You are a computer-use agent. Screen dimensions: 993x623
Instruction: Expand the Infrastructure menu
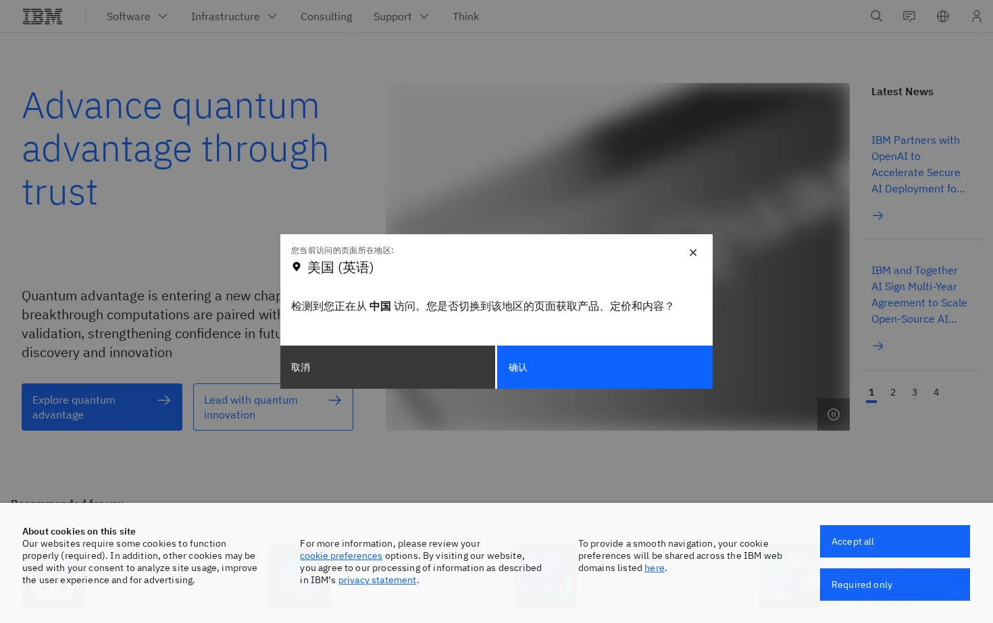pyautogui.click(x=234, y=16)
